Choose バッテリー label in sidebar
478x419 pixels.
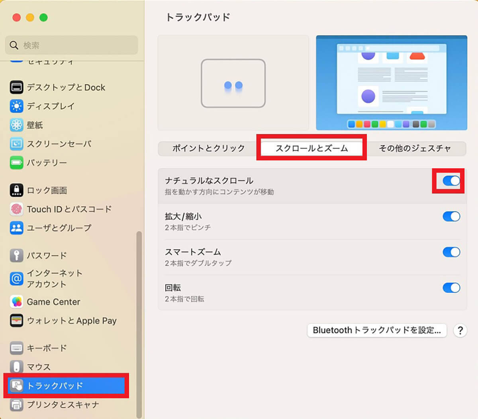click(x=47, y=163)
